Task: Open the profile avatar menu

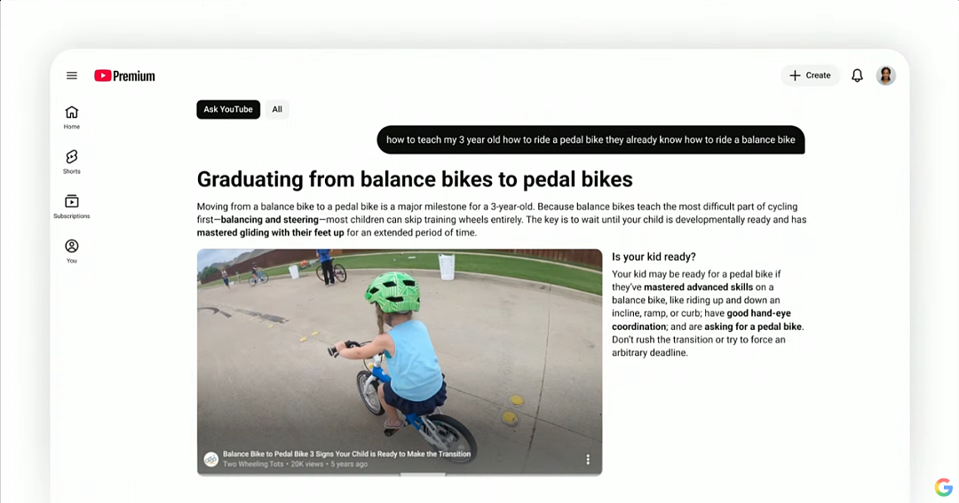Action: tap(885, 75)
